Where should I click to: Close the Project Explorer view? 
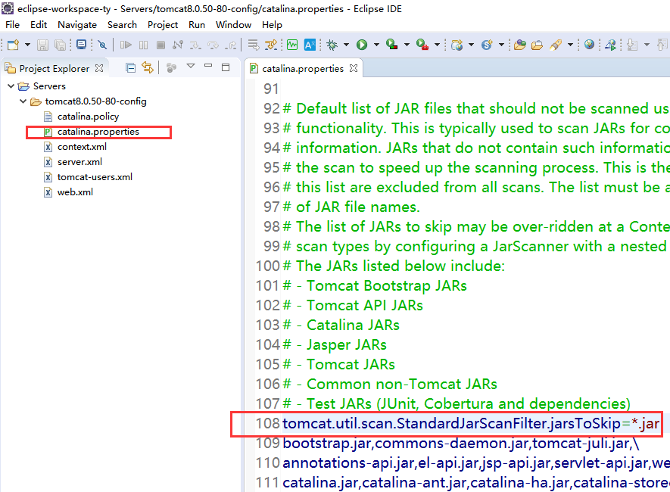tap(99, 68)
